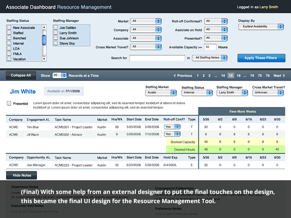Click the Available Capacity hours field

[x=210, y=47]
